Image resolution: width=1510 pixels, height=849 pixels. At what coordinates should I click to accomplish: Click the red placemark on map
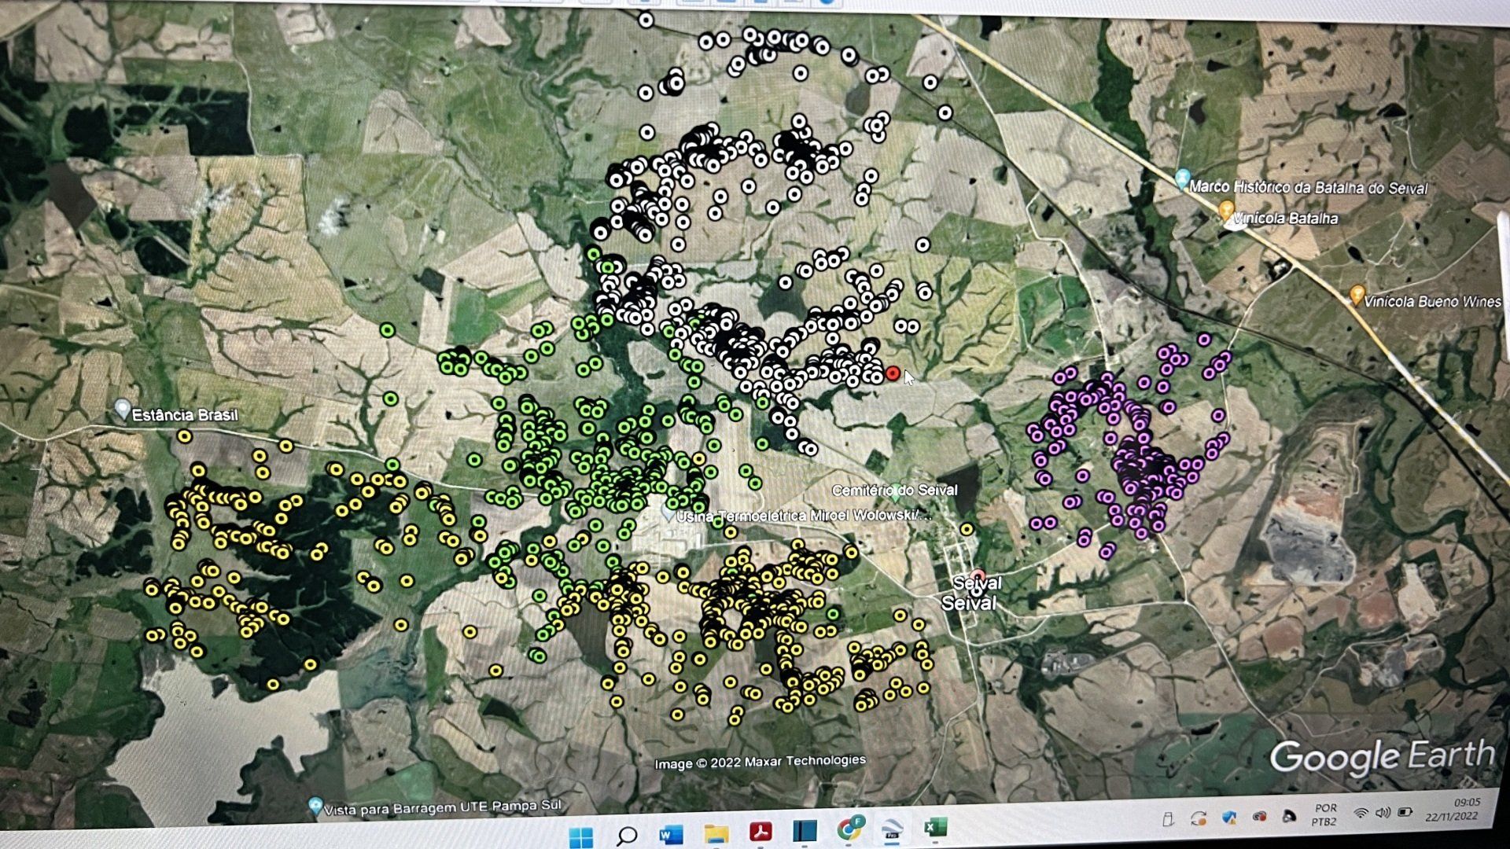point(893,373)
